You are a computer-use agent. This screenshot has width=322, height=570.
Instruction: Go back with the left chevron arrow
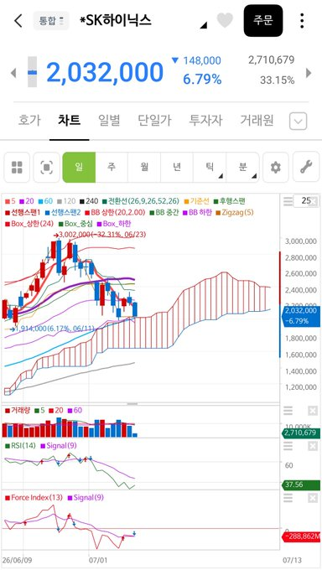(x=18, y=21)
